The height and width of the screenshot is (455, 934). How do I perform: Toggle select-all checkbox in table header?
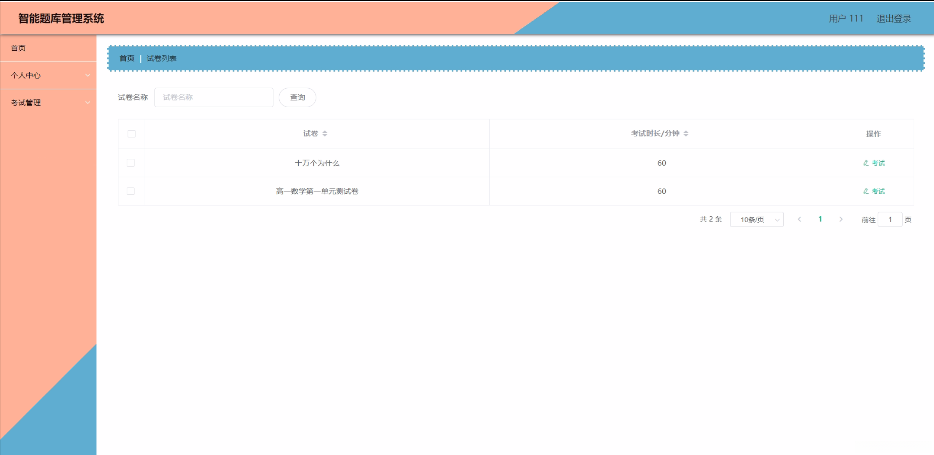pyautogui.click(x=131, y=134)
